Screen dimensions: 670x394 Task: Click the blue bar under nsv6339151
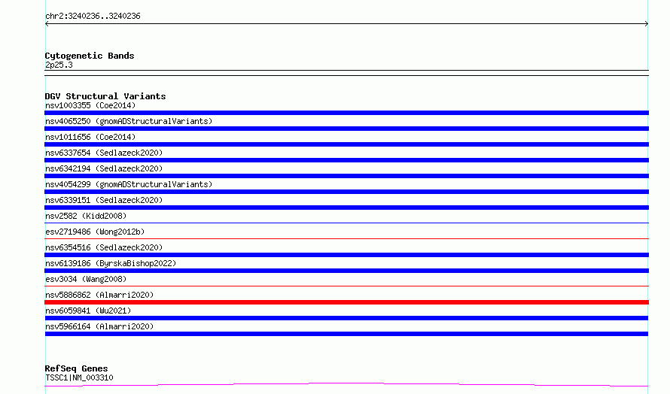pos(346,208)
